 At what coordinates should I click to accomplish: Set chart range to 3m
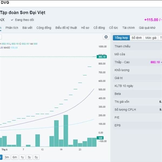(x=7, y=157)
